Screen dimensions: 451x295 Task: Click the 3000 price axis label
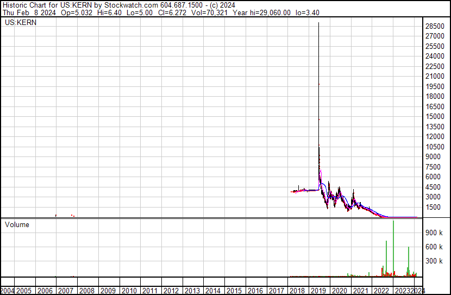[433, 197]
